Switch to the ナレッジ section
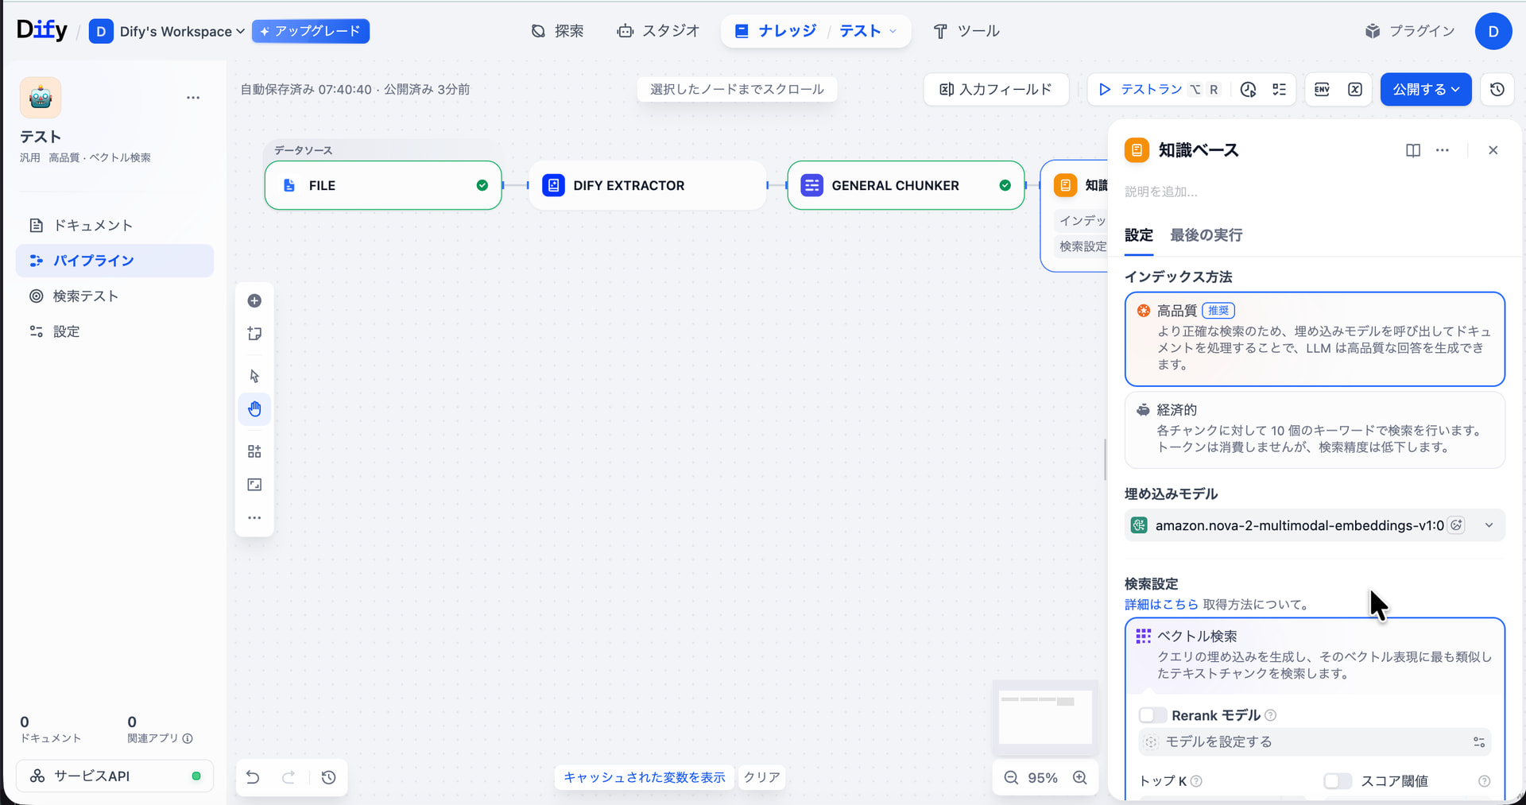 point(775,31)
